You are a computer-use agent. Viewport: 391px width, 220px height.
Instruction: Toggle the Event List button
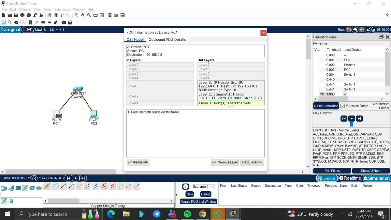pyautogui.click(x=327, y=178)
